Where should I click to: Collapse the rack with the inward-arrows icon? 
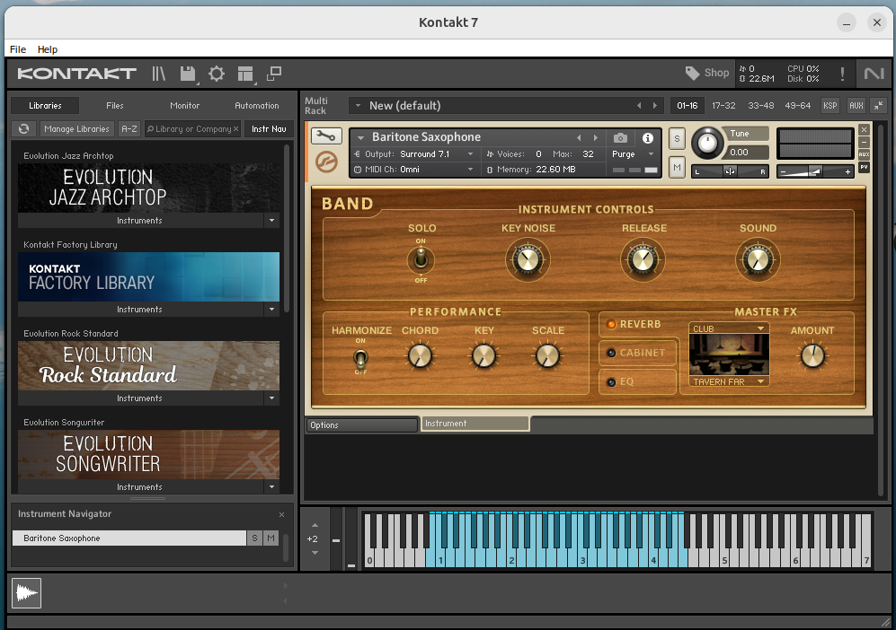tap(878, 106)
